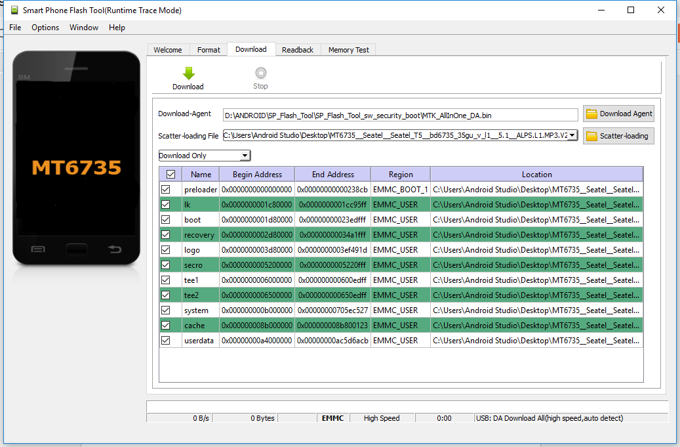Switch to the Readback tab
This screenshot has height=447, width=680.
[x=298, y=49]
